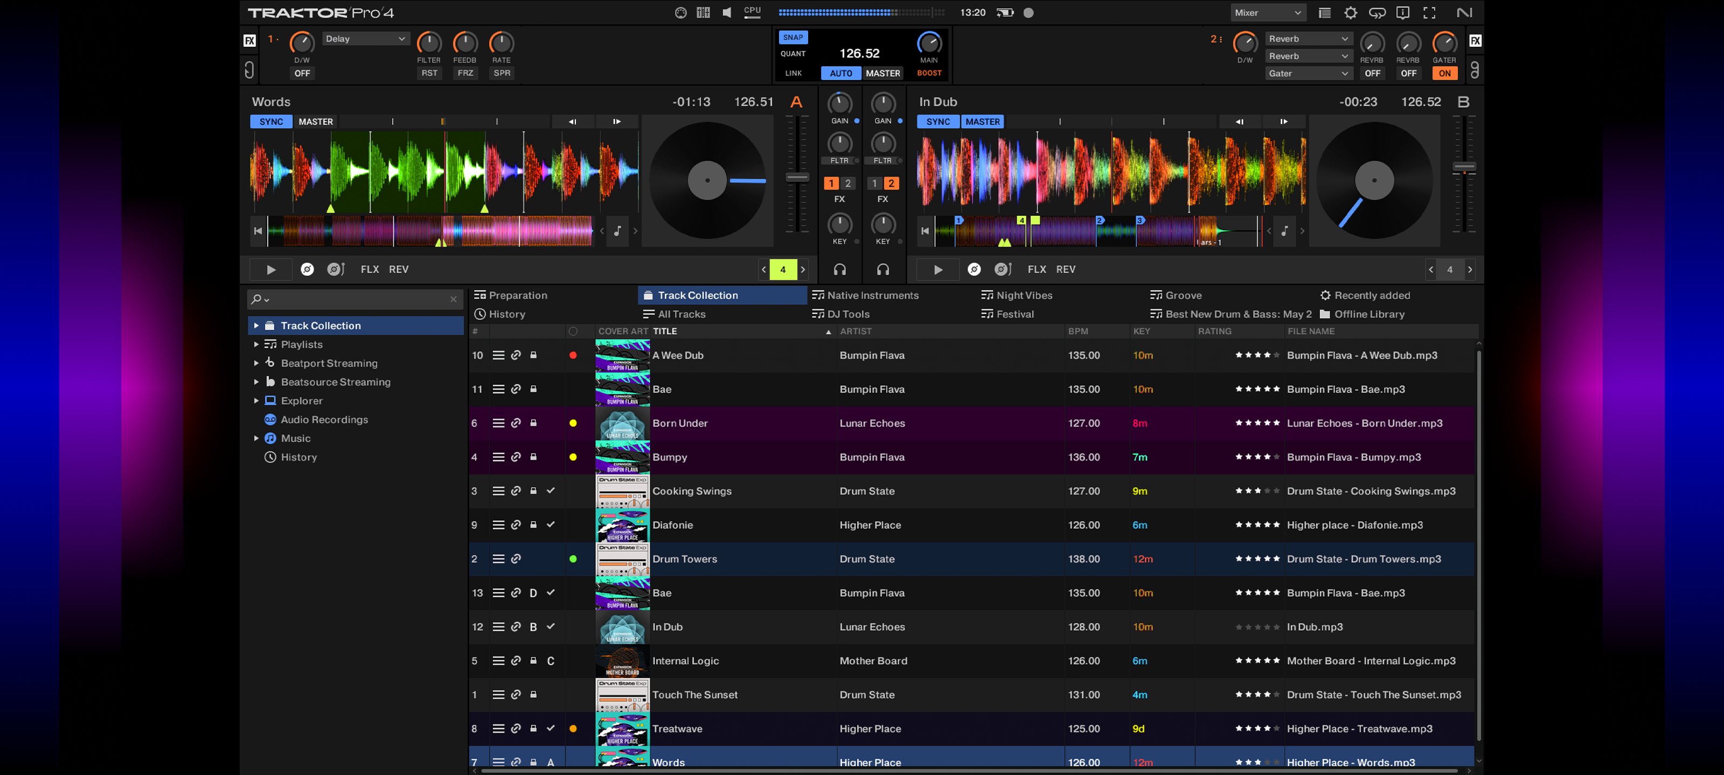This screenshot has height=775, width=1724.
Task: Expand the Music tree node
Action: pyautogui.click(x=256, y=438)
